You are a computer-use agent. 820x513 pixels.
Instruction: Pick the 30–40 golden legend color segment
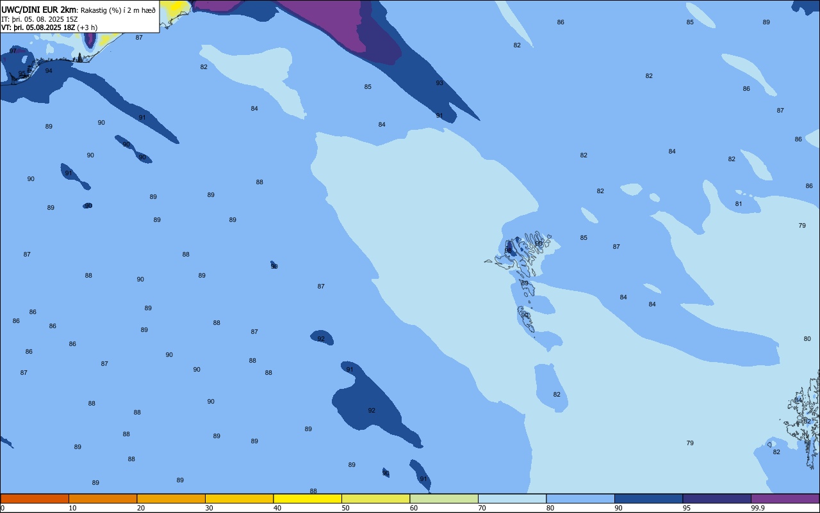[239, 498]
